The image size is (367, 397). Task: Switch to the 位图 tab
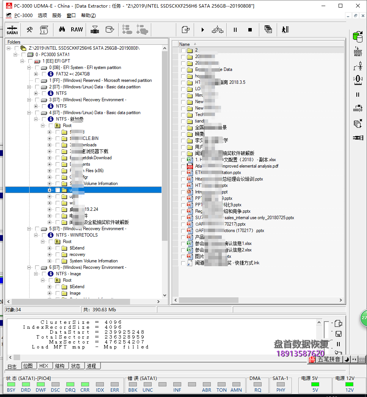28,366
